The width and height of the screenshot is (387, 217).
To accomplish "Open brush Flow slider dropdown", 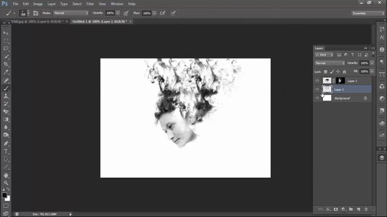I will coord(154,13).
